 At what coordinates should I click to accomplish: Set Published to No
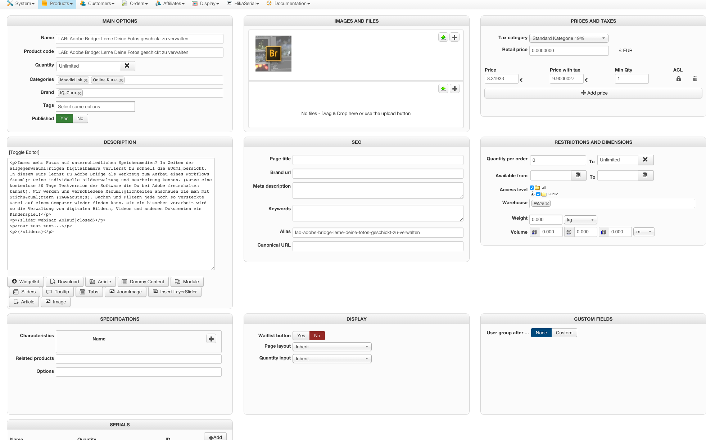pos(80,119)
